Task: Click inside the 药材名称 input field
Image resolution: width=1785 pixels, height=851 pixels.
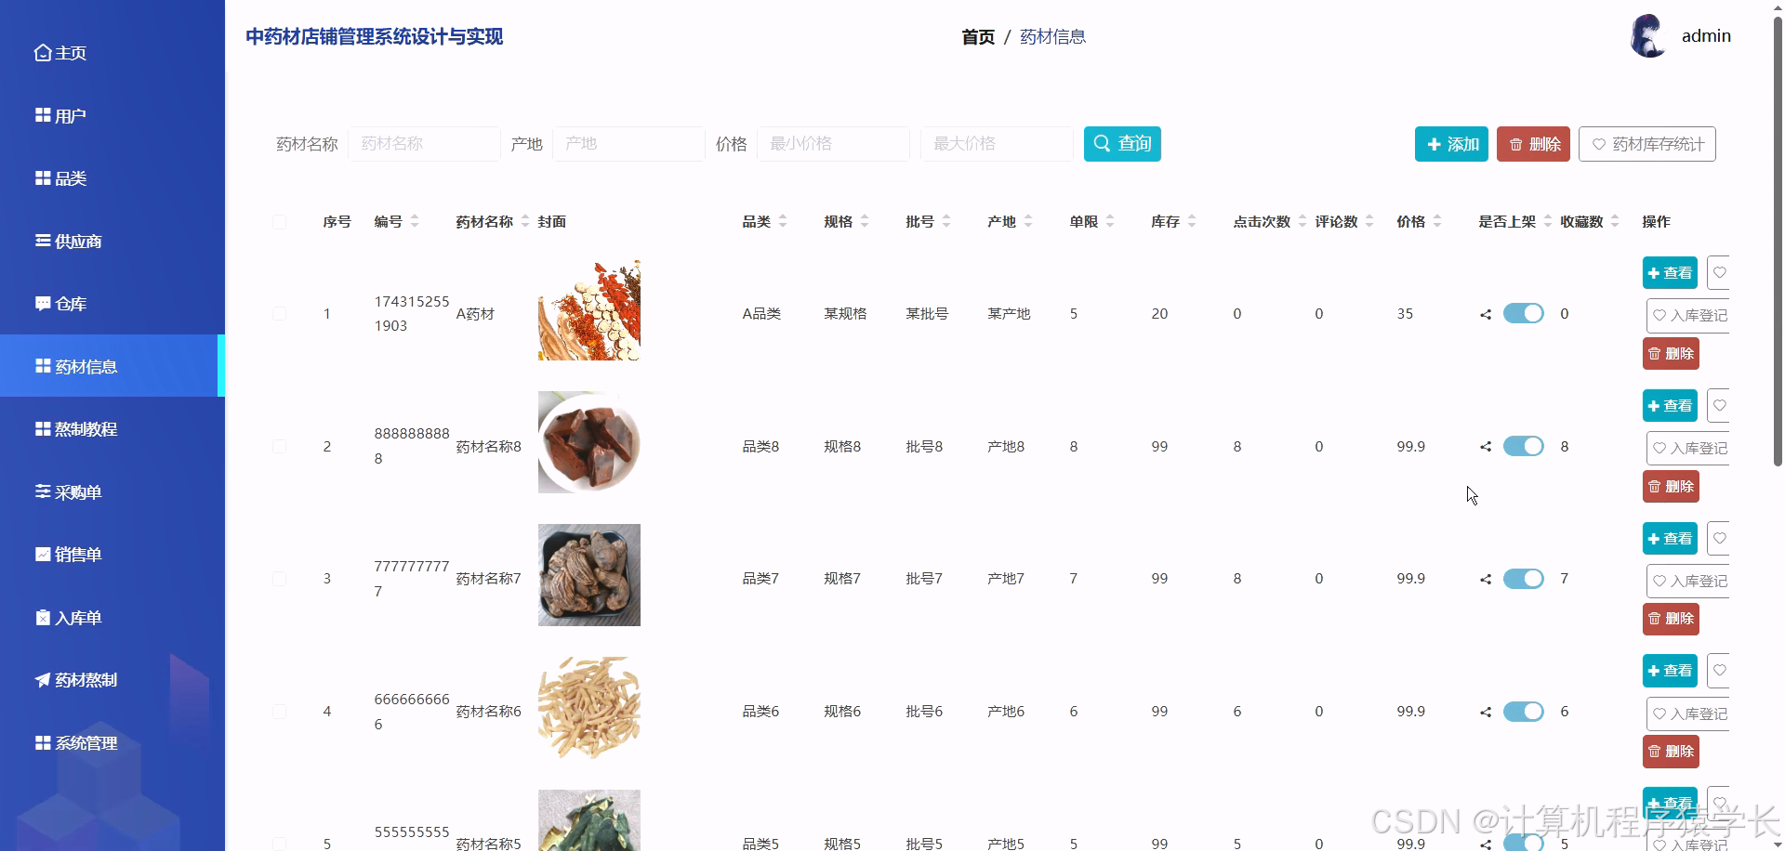Action: pos(424,144)
